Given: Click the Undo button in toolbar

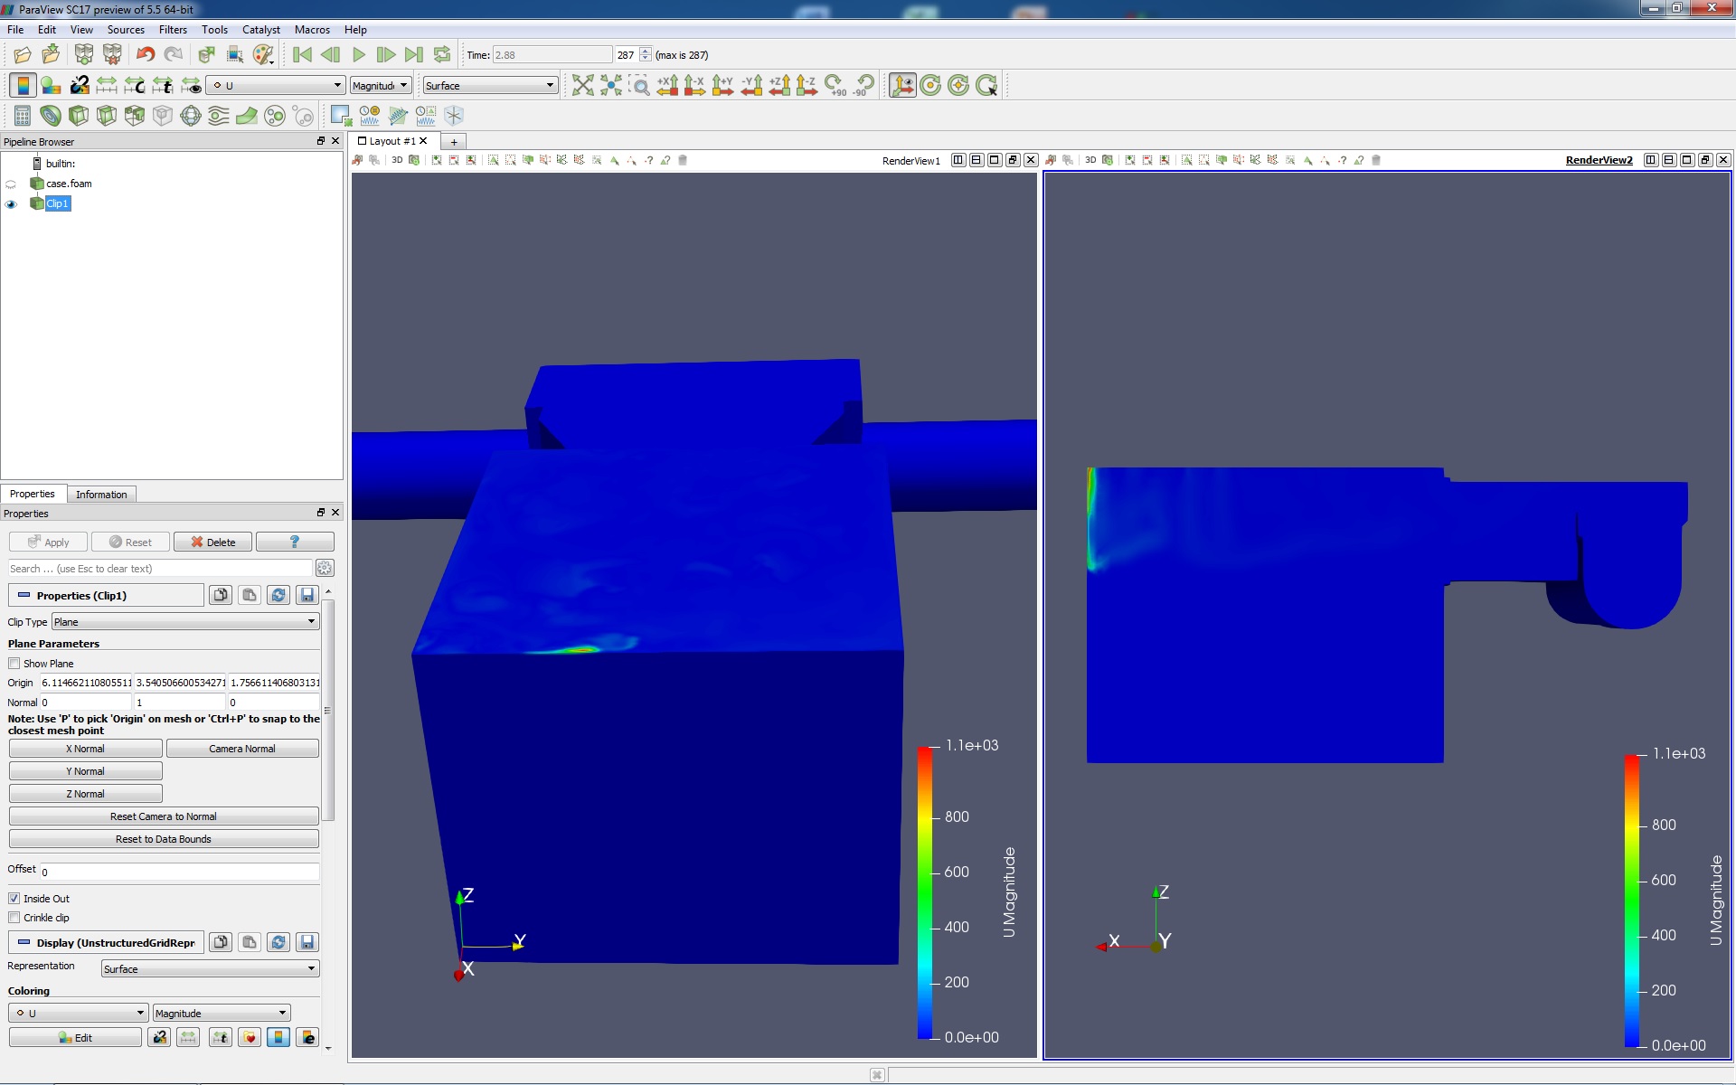Looking at the screenshot, I should [x=145, y=55].
